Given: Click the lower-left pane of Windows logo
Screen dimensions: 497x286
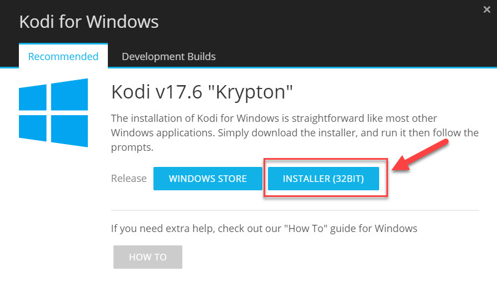Looking at the screenshot, I should tap(33, 128).
